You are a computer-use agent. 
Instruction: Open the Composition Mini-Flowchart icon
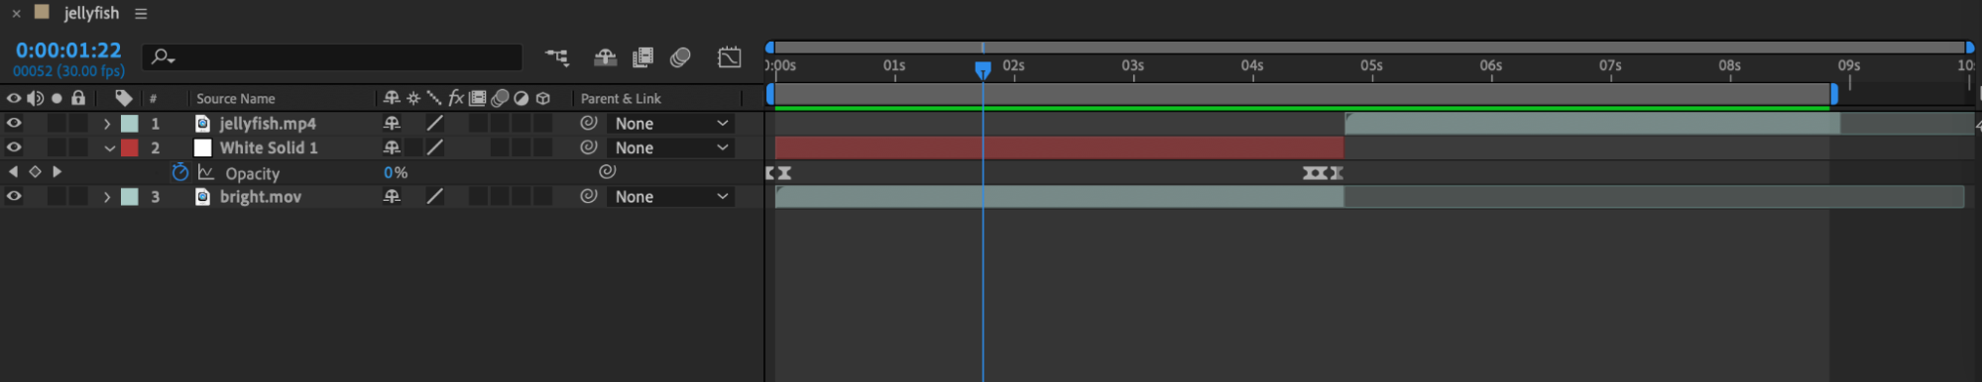click(x=557, y=57)
